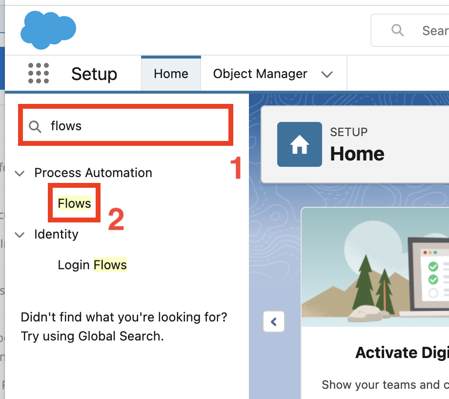Click the Setup app title
Viewport: 449px width, 399px height.
(94, 74)
